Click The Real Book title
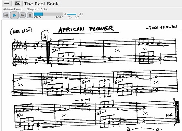 tap(41, 4)
